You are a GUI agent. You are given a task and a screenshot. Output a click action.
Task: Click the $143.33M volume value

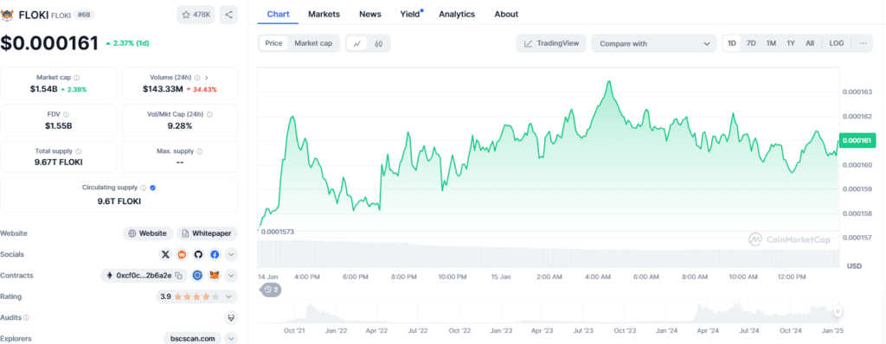[x=163, y=89]
